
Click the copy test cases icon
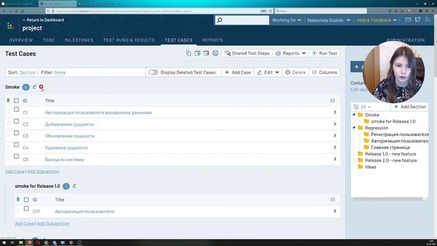pyautogui.click(x=188, y=53)
